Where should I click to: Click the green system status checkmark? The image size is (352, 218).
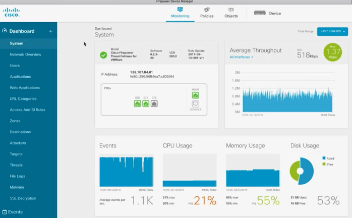point(103,55)
